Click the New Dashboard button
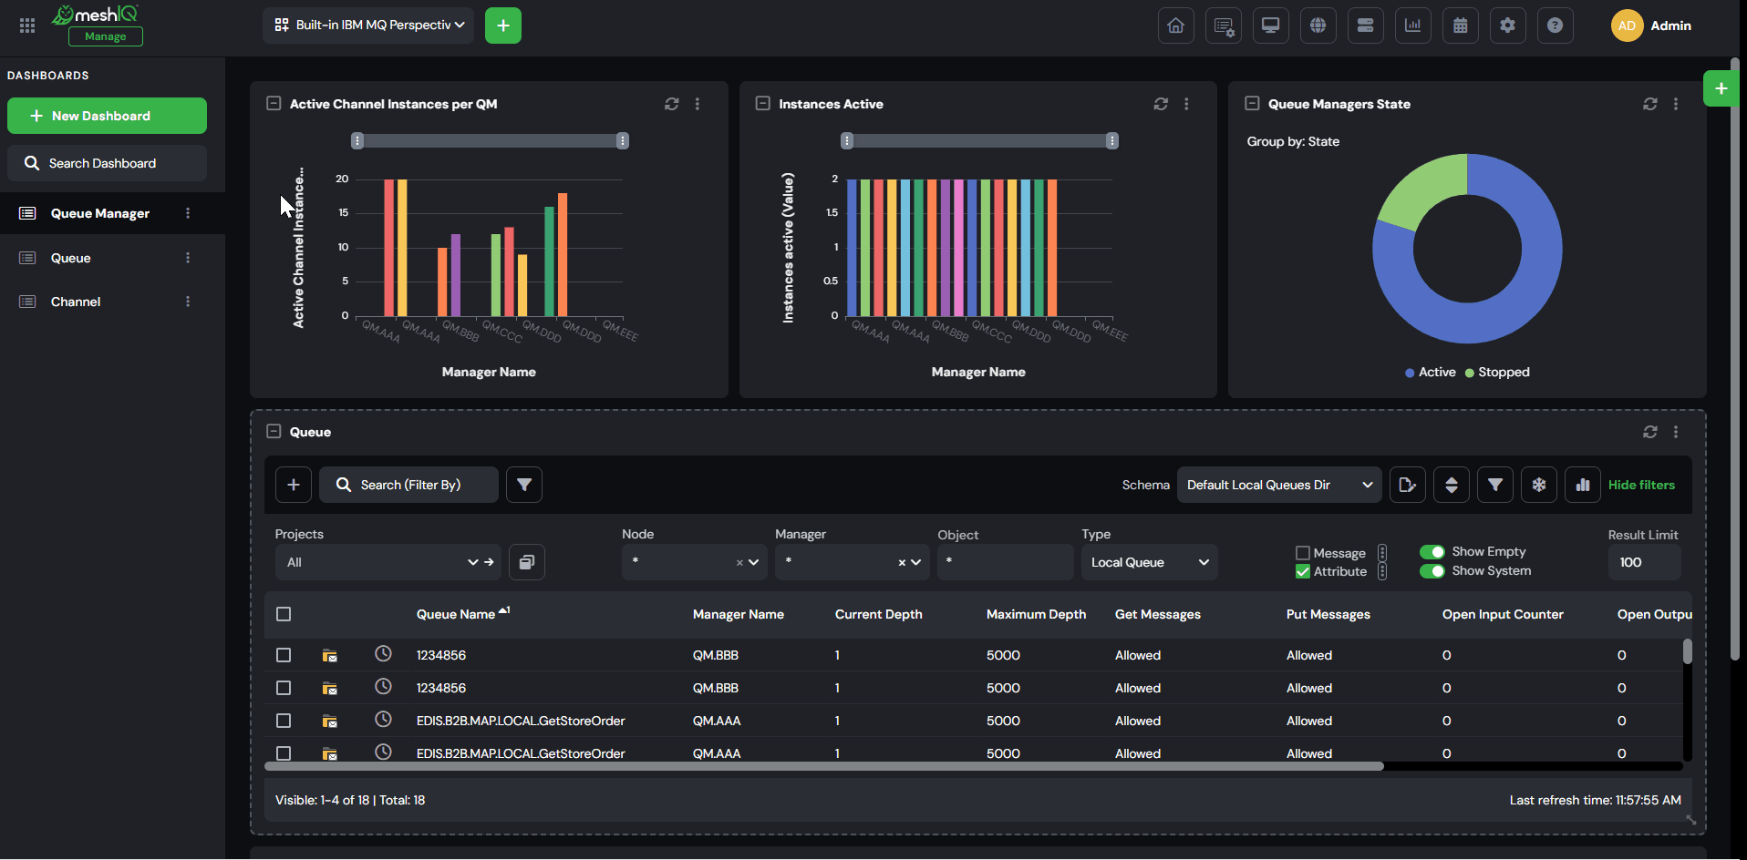The height and width of the screenshot is (860, 1747). coord(108,116)
